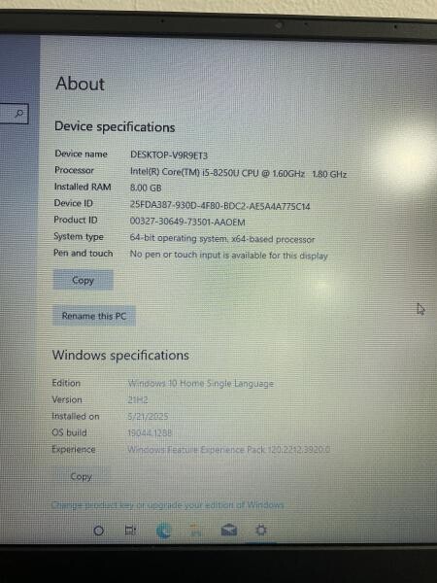
Task: Click the Processor label
Action: 74,170
